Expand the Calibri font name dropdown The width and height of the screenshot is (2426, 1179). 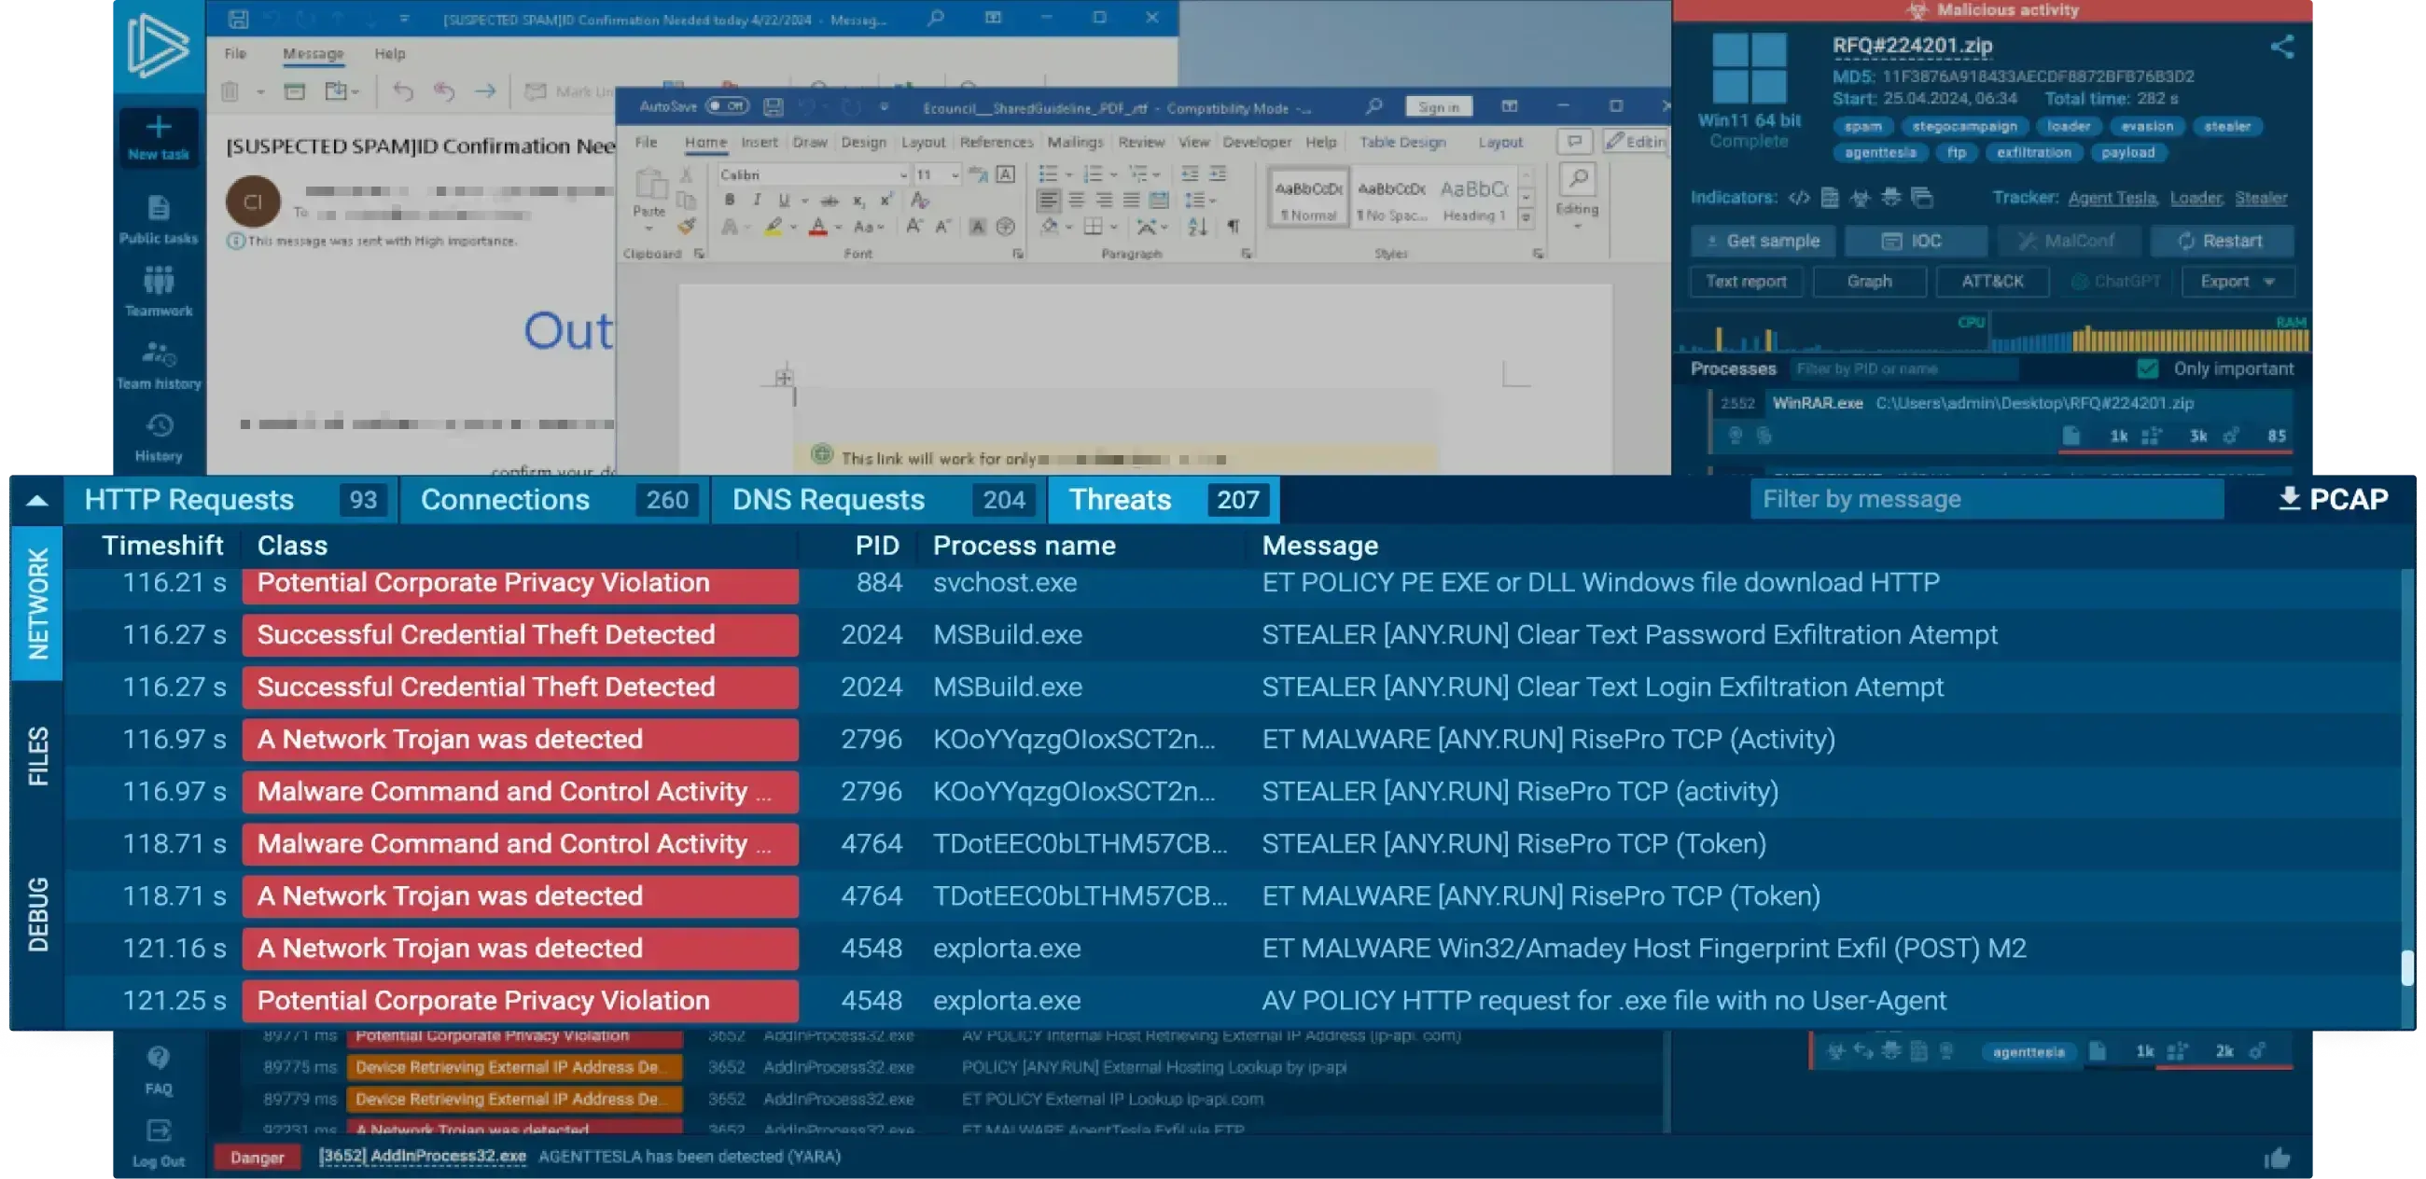coord(903,175)
